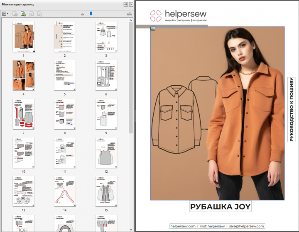The width and height of the screenshot is (299, 232).
Task: Click the page number label '5'
Action: coord(65,94)
